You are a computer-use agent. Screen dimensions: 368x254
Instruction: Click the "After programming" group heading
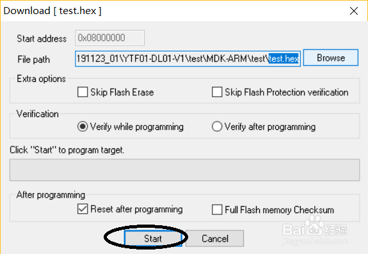click(51, 195)
